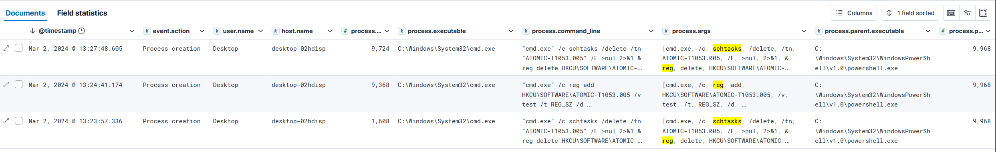
Task: Select checkbox for 13:23:57.336 row
Action: 18,121
